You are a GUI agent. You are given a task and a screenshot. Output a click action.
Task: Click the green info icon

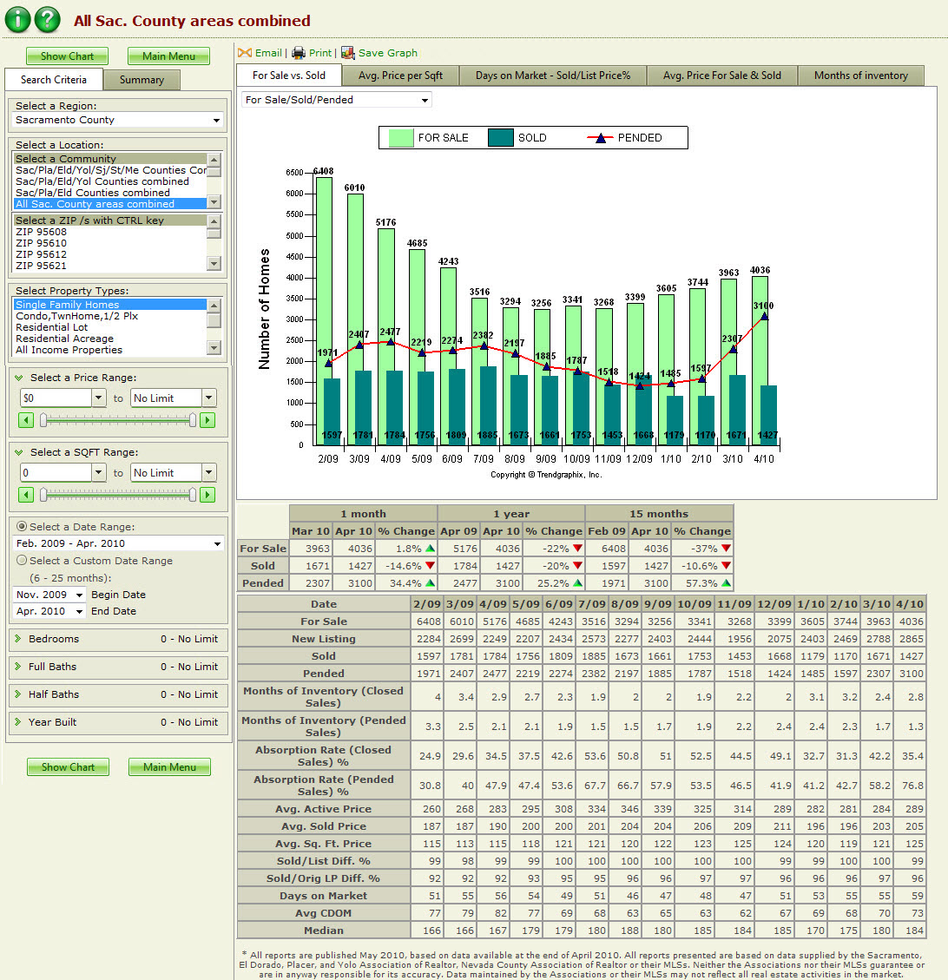point(17,19)
